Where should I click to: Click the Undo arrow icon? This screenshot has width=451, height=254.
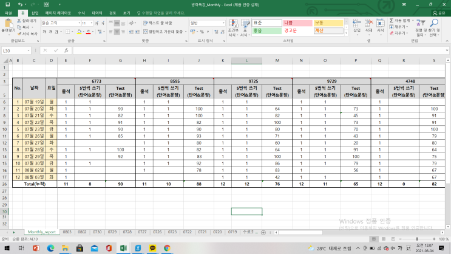pyautogui.click(x=20, y=4)
